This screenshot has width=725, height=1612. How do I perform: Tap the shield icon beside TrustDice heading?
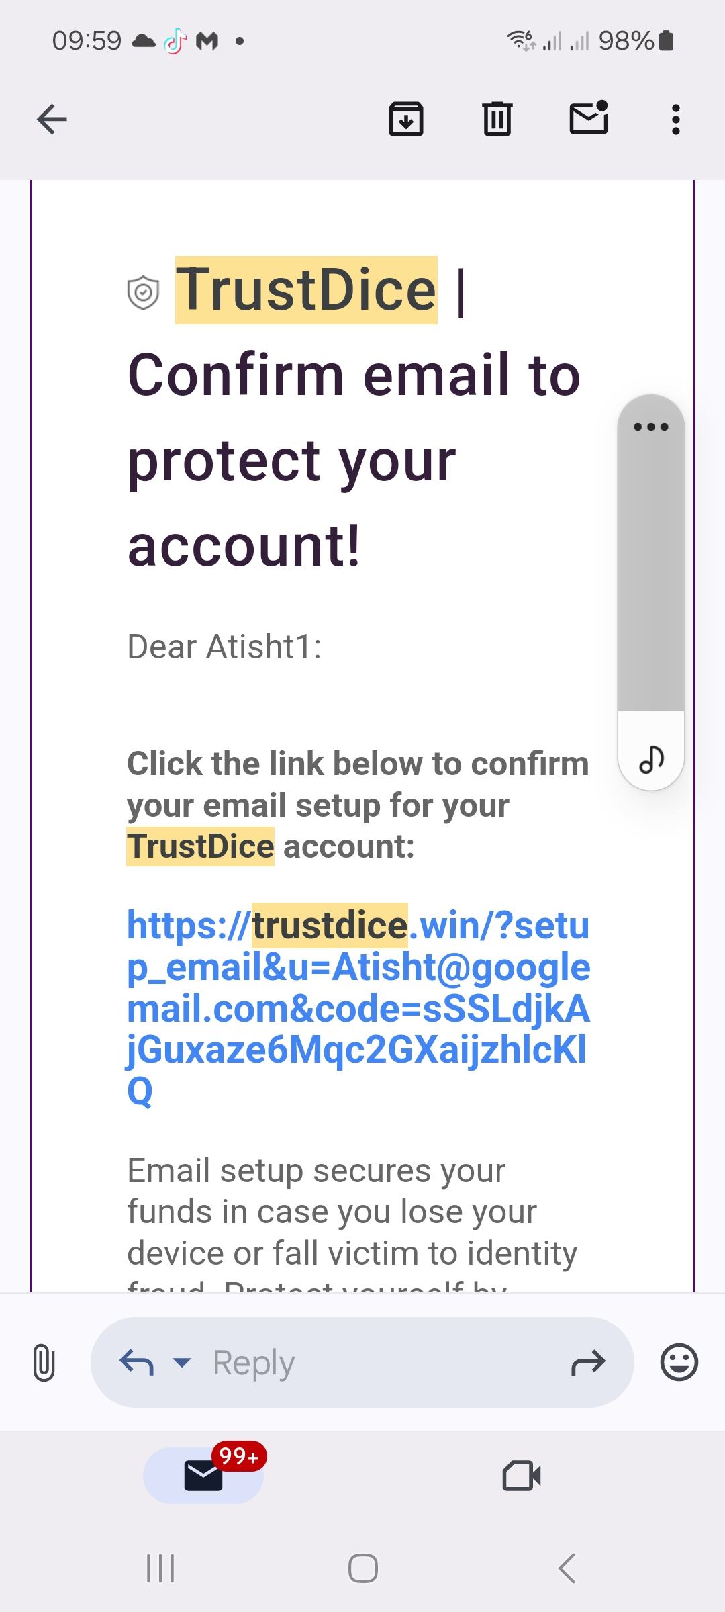(143, 293)
